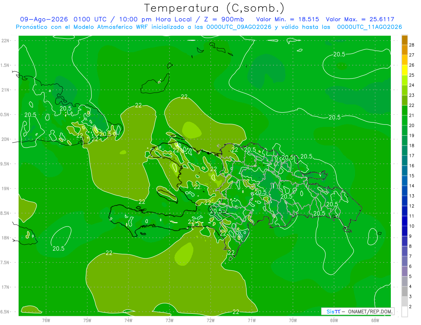The width and height of the screenshot is (421, 325).
Task: Click the '0100 UTC' time label
Action: (91, 19)
